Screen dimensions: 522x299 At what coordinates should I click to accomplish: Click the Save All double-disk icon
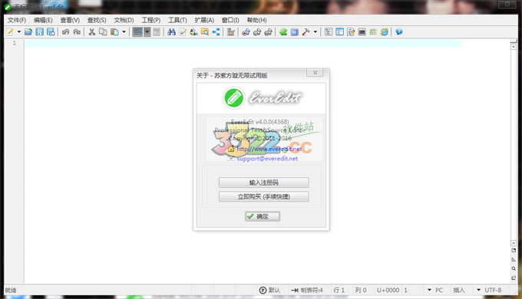[x=51, y=32]
